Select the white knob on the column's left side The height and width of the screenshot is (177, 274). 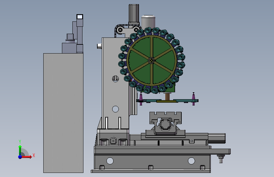(x=99, y=46)
